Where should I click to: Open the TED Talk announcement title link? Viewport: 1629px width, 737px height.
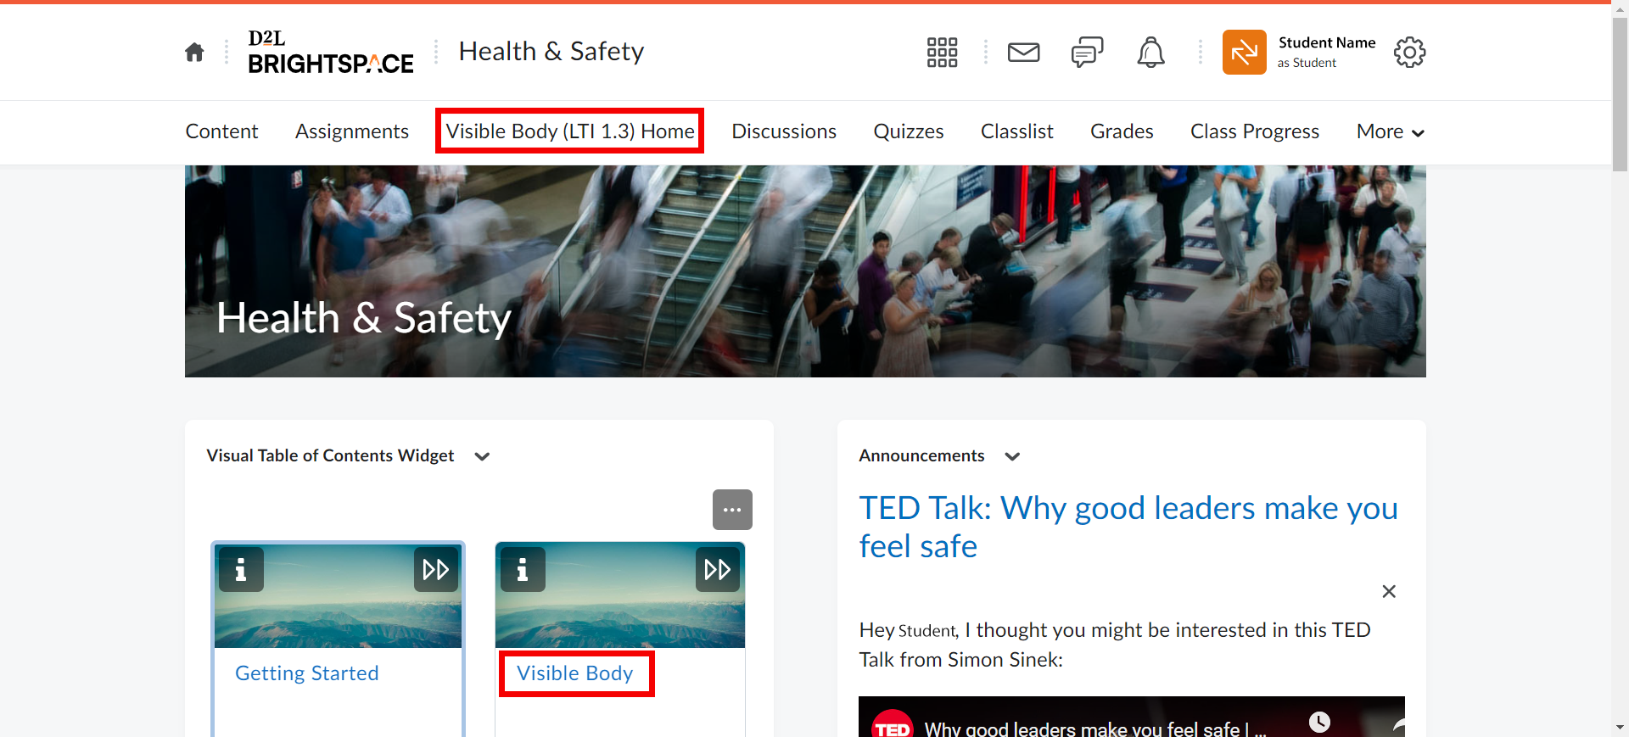coord(1128,527)
